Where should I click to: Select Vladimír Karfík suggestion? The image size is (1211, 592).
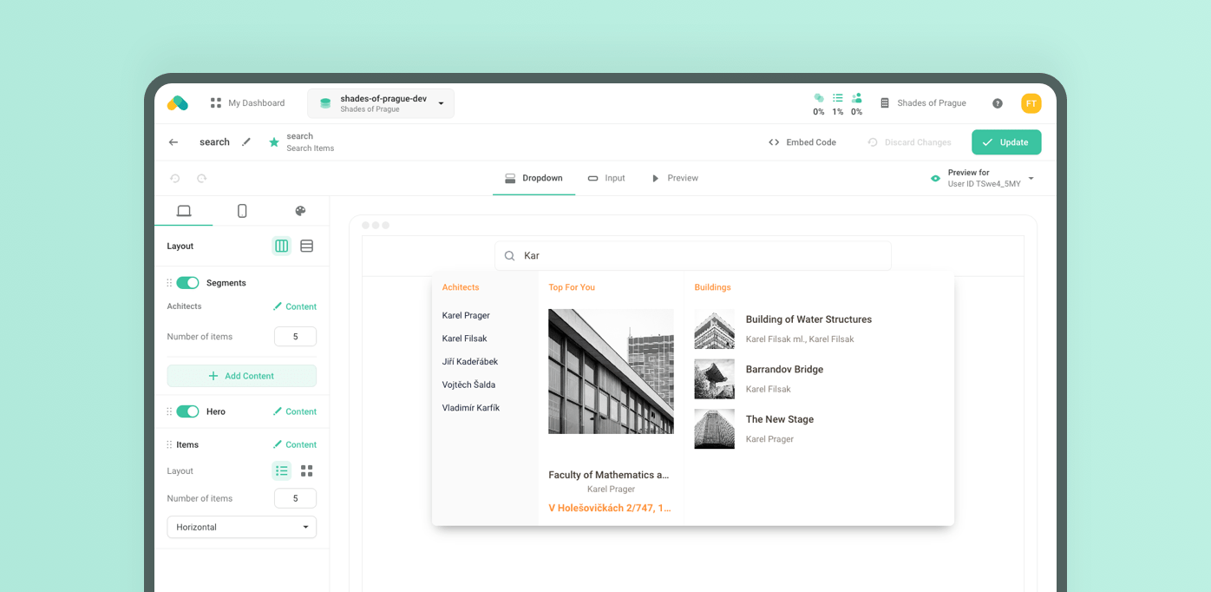(x=471, y=408)
